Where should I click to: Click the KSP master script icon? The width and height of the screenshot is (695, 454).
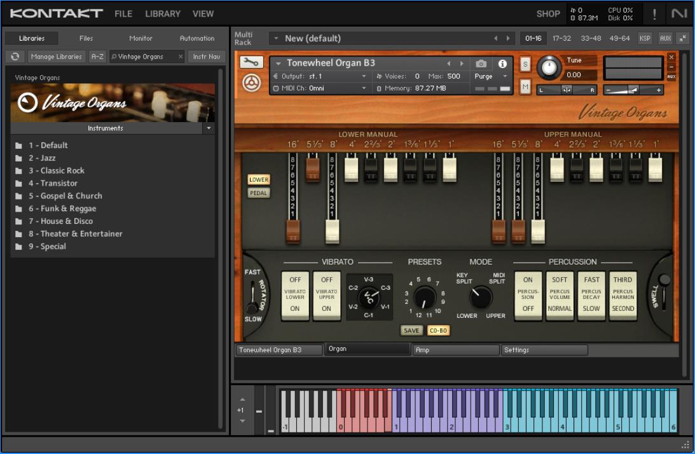(645, 38)
